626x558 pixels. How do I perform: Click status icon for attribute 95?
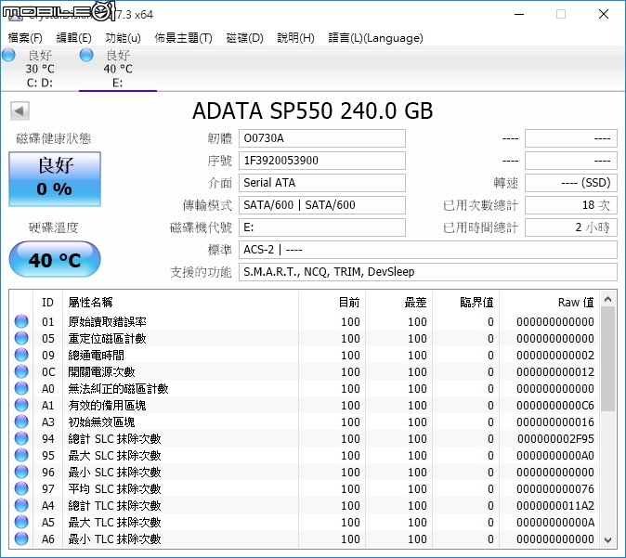click(21, 456)
